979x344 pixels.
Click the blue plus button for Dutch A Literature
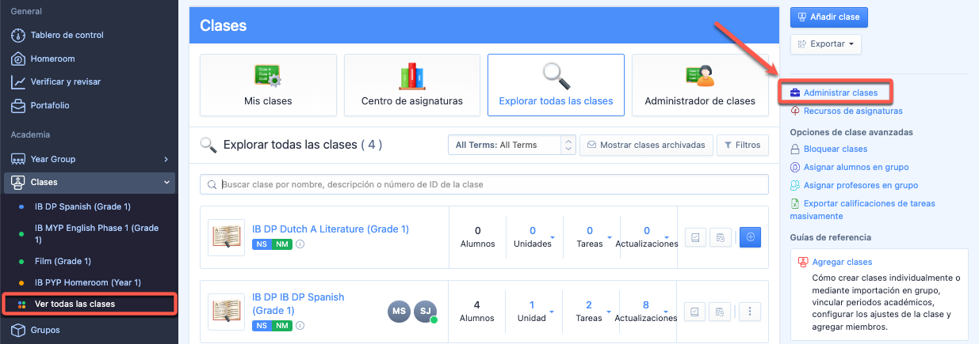click(x=750, y=236)
